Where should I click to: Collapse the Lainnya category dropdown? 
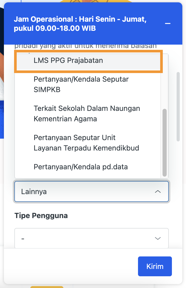pos(91,192)
